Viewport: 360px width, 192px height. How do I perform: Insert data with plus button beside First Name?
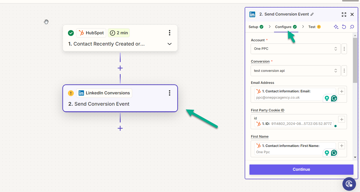[341, 146]
